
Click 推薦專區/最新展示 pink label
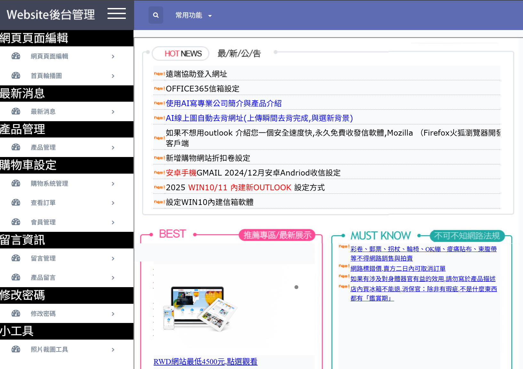point(277,235)
